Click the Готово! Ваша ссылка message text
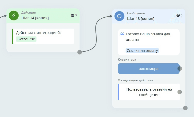Screen dimensions: 194x117 pos(148,37)
